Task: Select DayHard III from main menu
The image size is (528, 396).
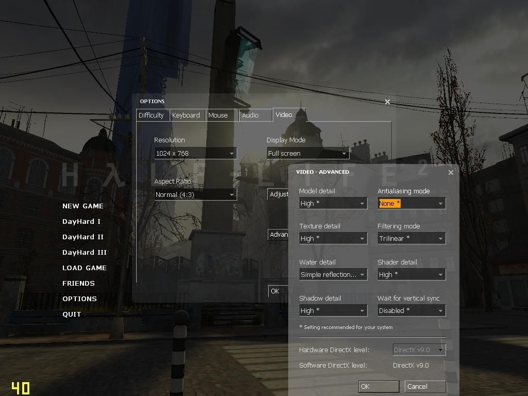Action: tap(85, 253)
